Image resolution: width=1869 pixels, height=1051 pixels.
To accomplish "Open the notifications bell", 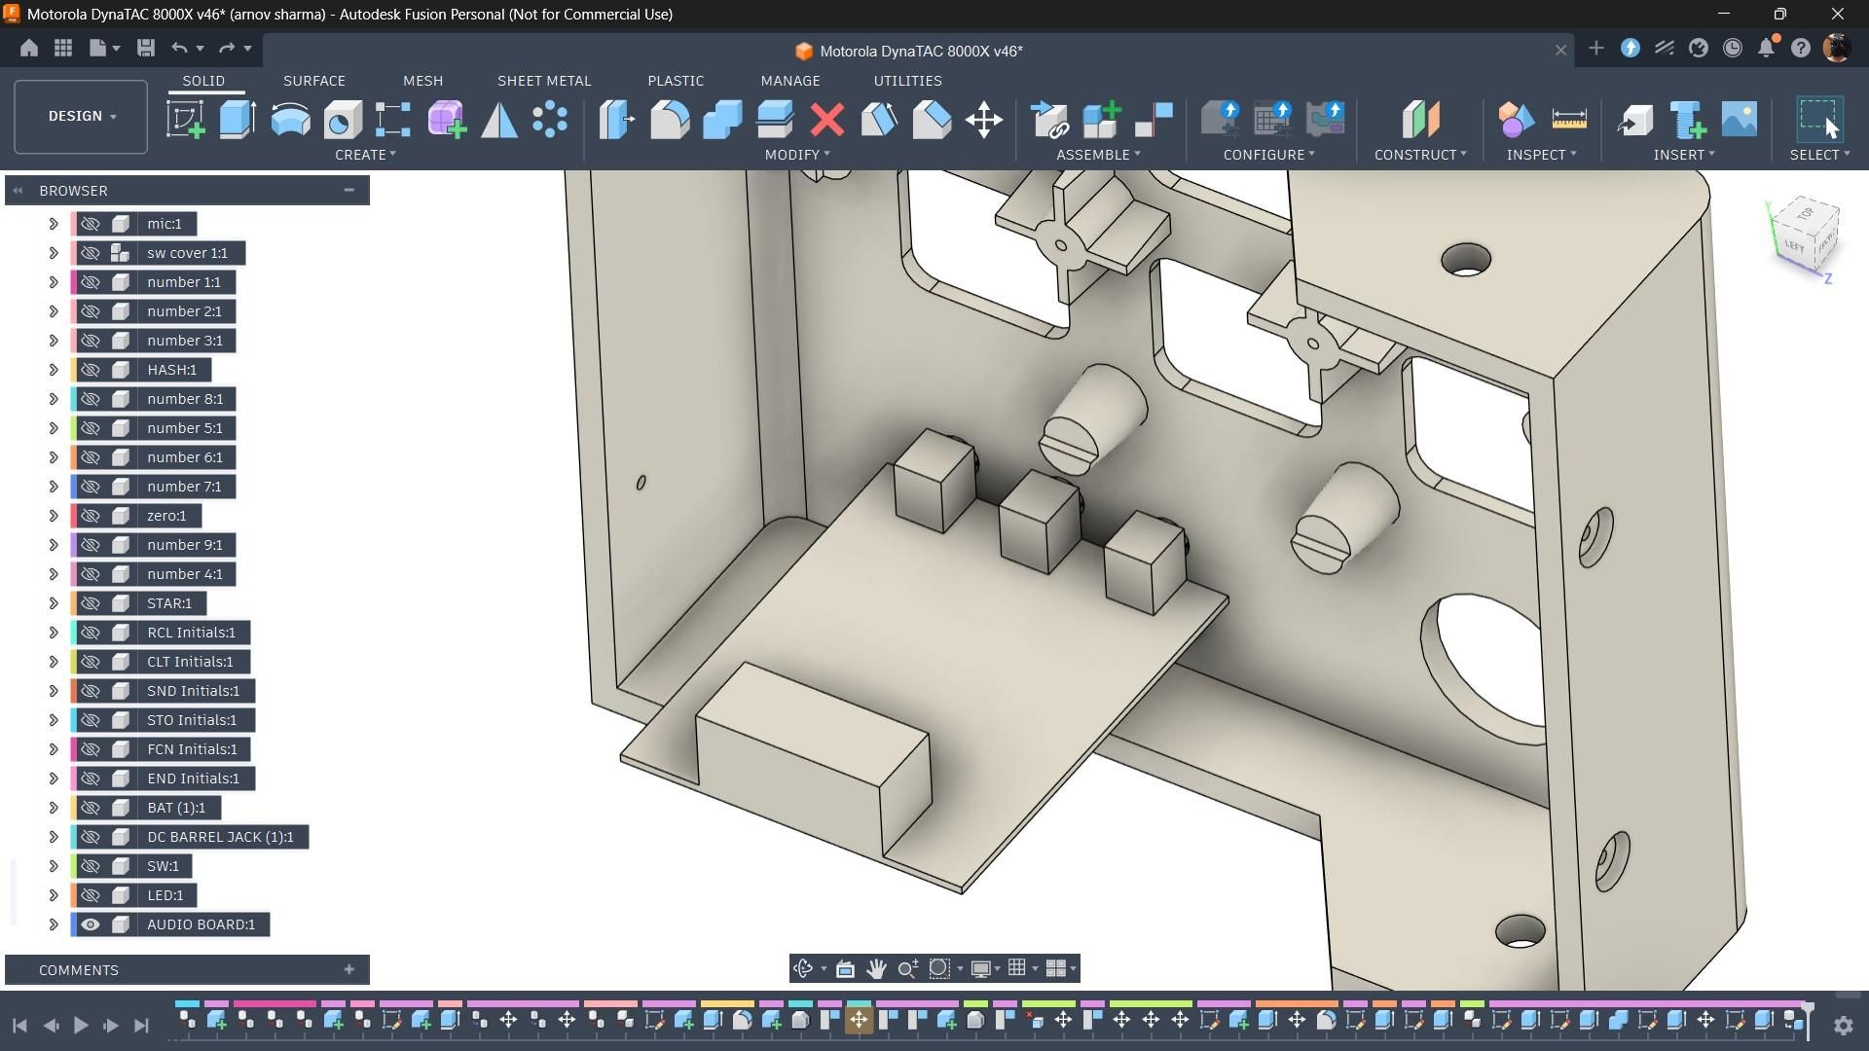I will click(1767, 48).
